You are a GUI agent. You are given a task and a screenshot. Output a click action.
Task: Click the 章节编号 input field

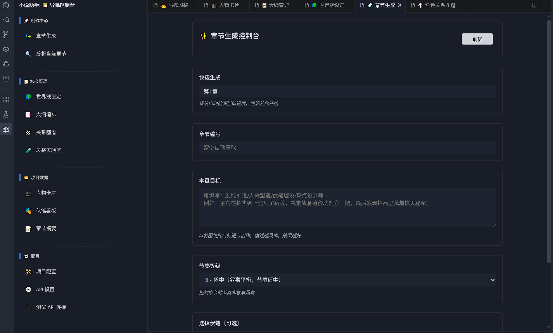pyautogui.click(x=347, y=148)
